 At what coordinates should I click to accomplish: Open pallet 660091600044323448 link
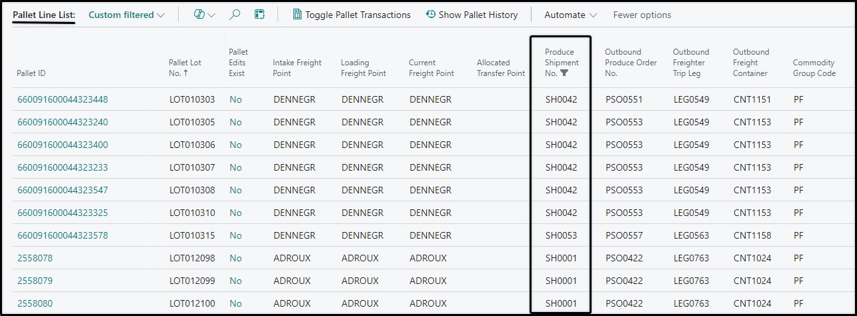tap(63, 99)
